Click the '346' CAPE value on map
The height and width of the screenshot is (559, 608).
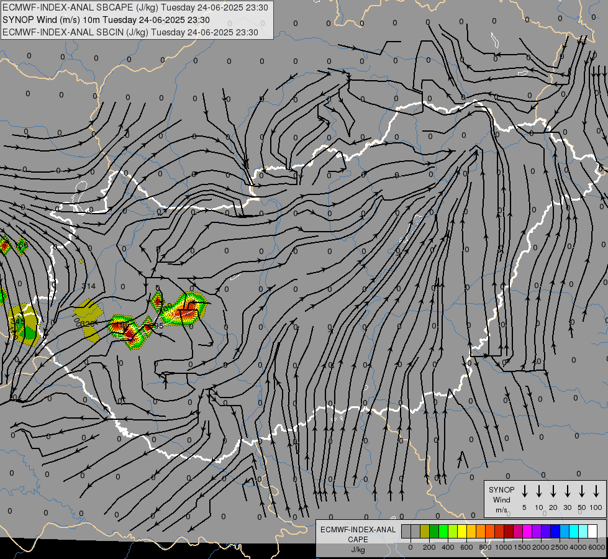(17, 321)
